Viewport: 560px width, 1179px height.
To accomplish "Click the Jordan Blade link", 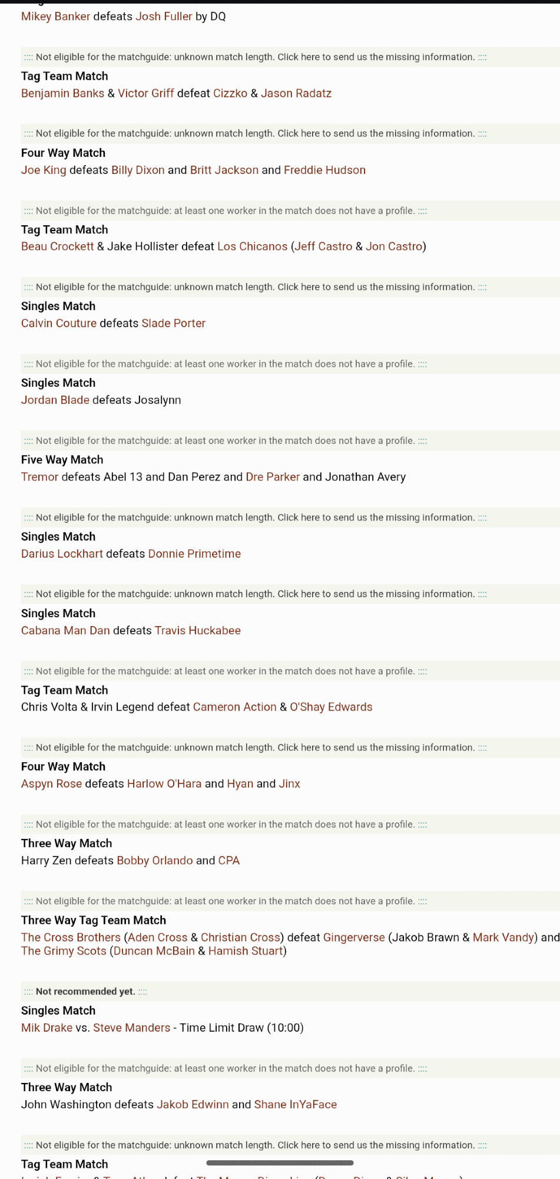I will pyautogui.click(x=55, y=400).
